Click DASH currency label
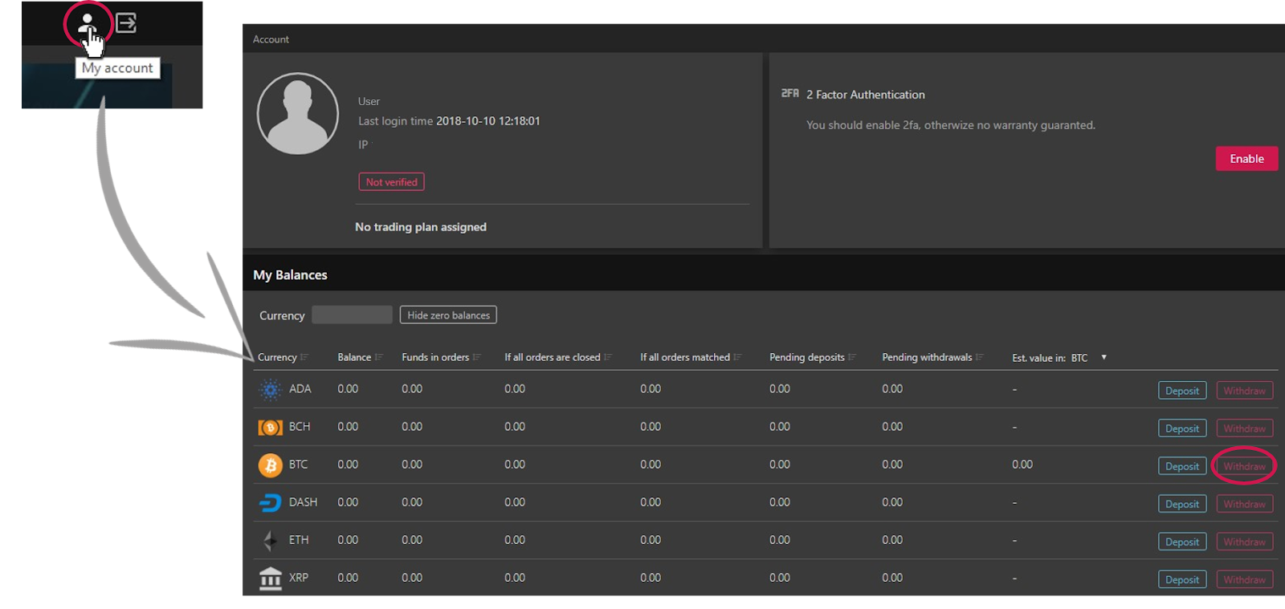 click(x=303, y=501)
